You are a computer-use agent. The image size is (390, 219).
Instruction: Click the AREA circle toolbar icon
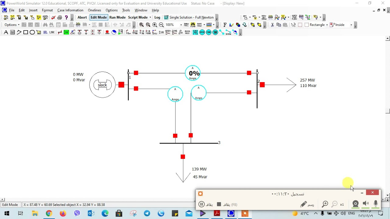(x=202, y=32)
